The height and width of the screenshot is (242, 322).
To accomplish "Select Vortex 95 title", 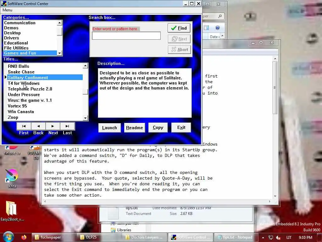I will [x=45, y=106].
